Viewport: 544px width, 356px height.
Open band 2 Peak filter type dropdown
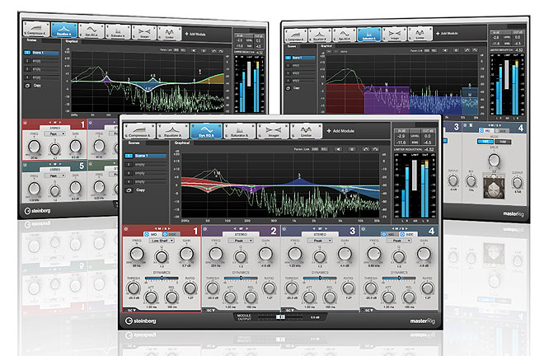242,241
